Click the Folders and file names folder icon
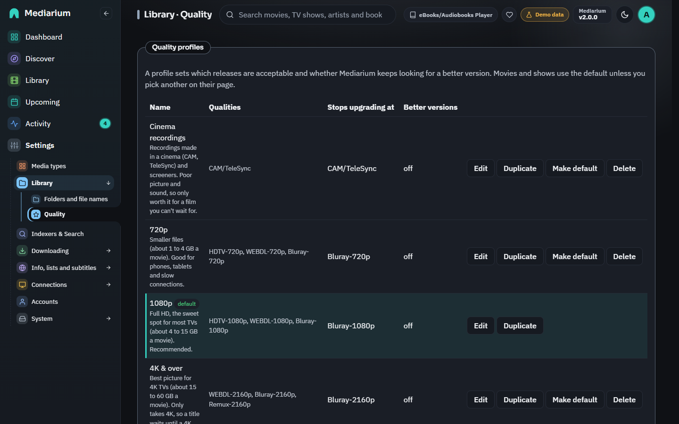 [36, 199]
